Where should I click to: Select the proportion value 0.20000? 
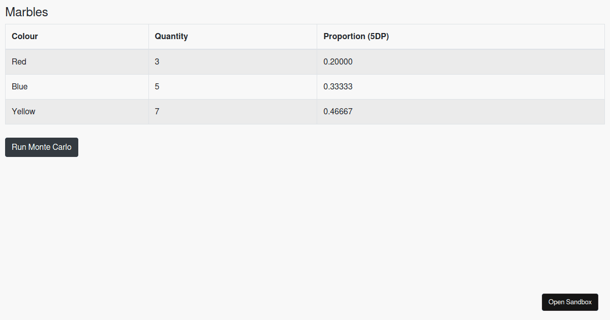[338, 62]
